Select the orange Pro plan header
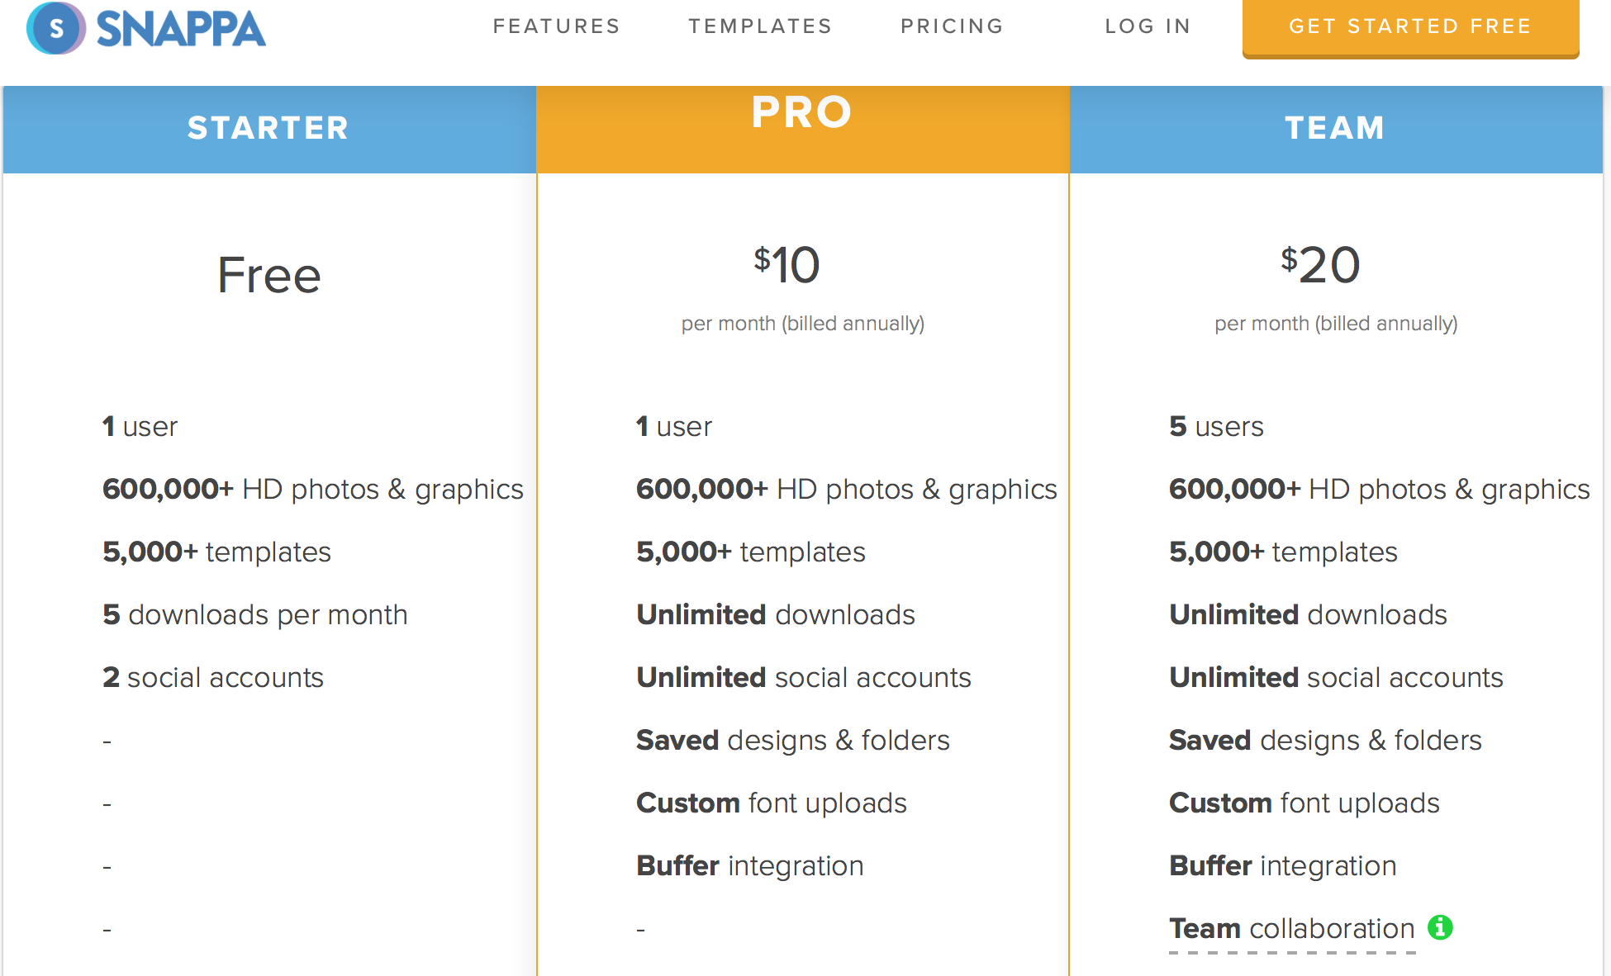The image size is (1611, 976). 802,129
